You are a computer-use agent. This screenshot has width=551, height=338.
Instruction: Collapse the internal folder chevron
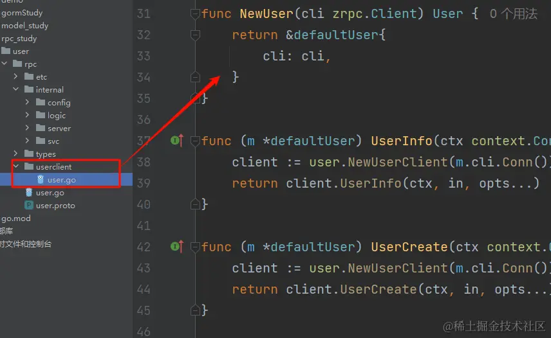tap(16, 89)
